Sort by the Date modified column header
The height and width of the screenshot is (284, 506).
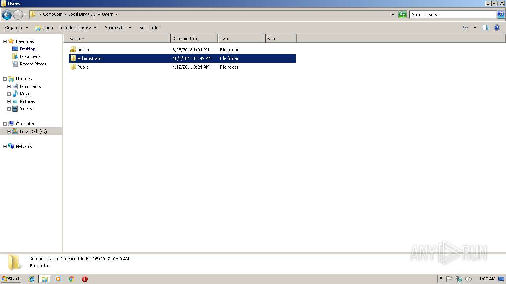[194, 39]
